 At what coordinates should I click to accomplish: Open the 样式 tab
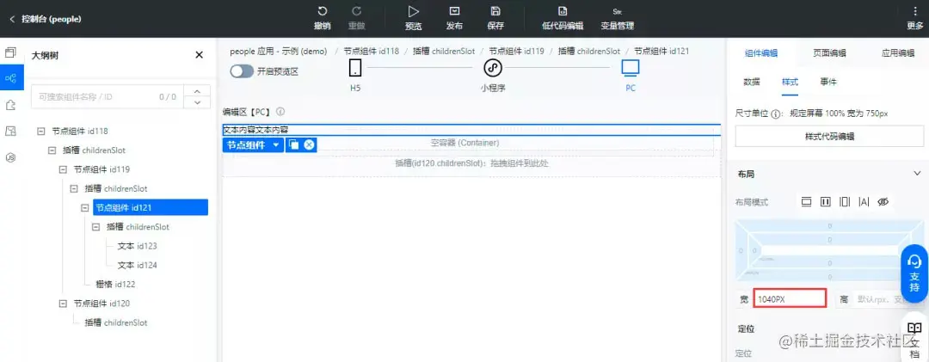791,82
